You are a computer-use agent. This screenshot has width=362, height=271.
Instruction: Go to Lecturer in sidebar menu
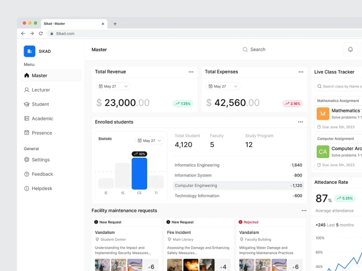[41, 90]
